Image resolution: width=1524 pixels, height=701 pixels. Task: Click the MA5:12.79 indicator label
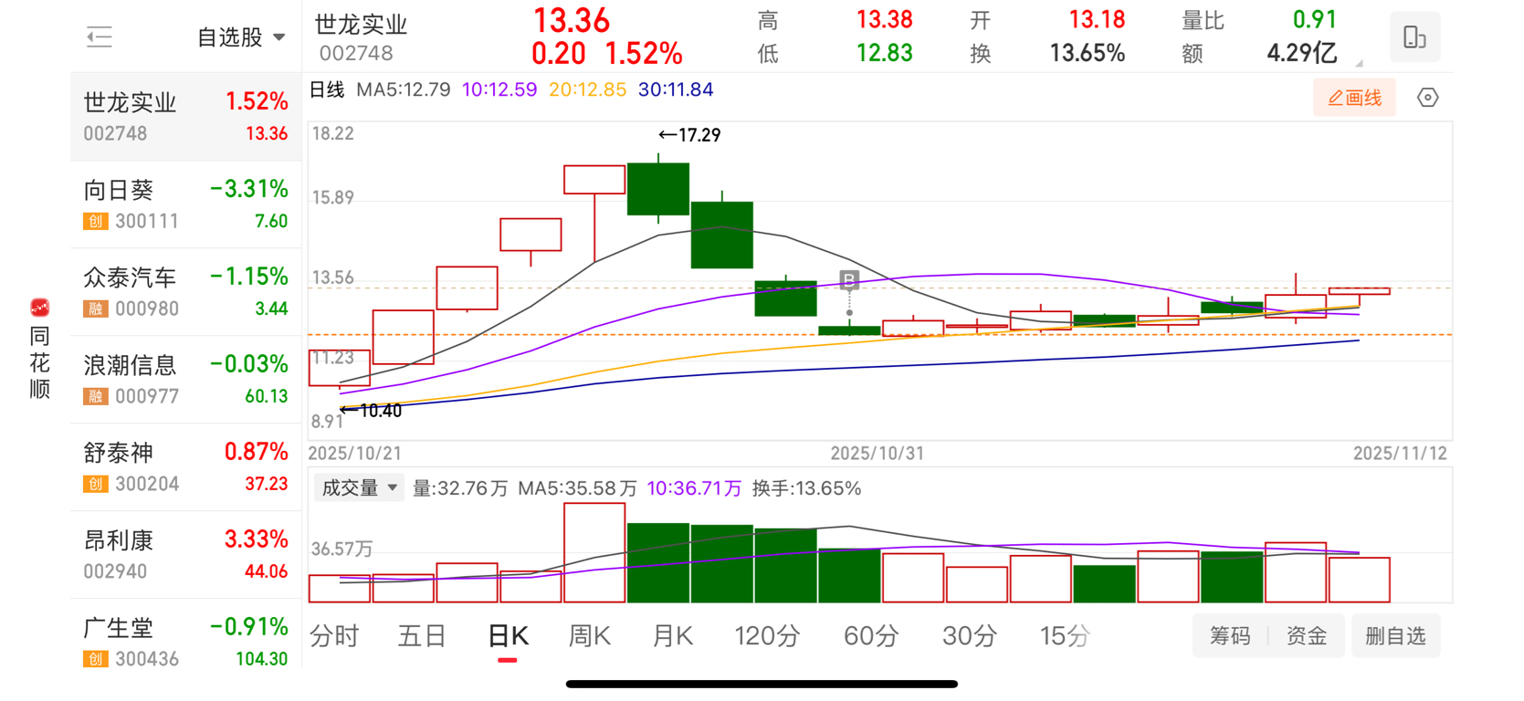[x=404, y=89]
